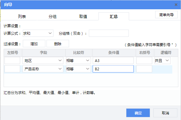The width and height of the screenshot is (181, 120).
Task: Click 增加 to add a filter row
Action: [34, 44]
